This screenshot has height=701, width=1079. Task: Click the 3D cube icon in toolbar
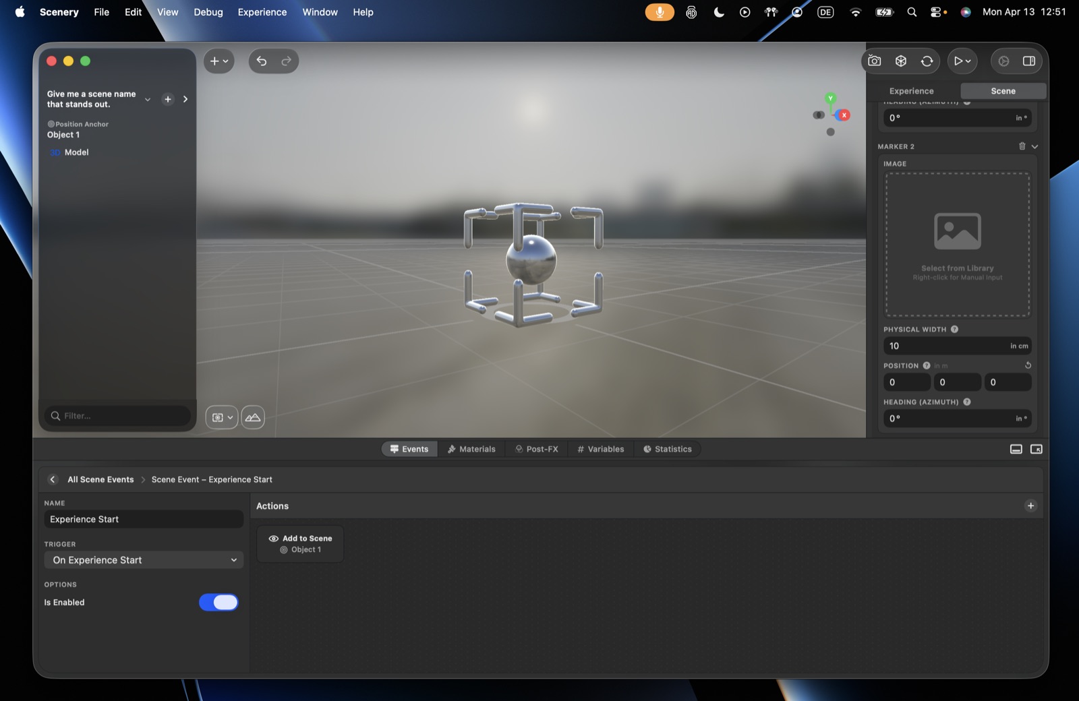tap(901, 61)
